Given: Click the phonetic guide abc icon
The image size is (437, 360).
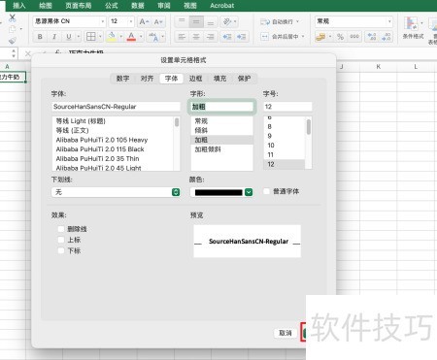Looking at the screenshot, I should [153, 37].
